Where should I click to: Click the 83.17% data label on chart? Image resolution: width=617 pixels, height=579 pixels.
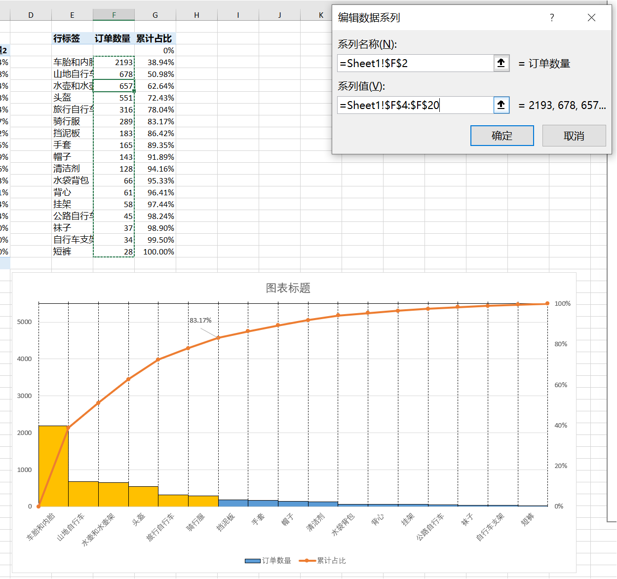click(x=200, y=321)
